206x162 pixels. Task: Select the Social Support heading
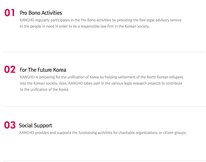point(35,126)
